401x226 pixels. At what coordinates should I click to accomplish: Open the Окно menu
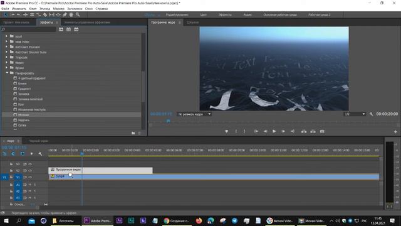point(89,9)
